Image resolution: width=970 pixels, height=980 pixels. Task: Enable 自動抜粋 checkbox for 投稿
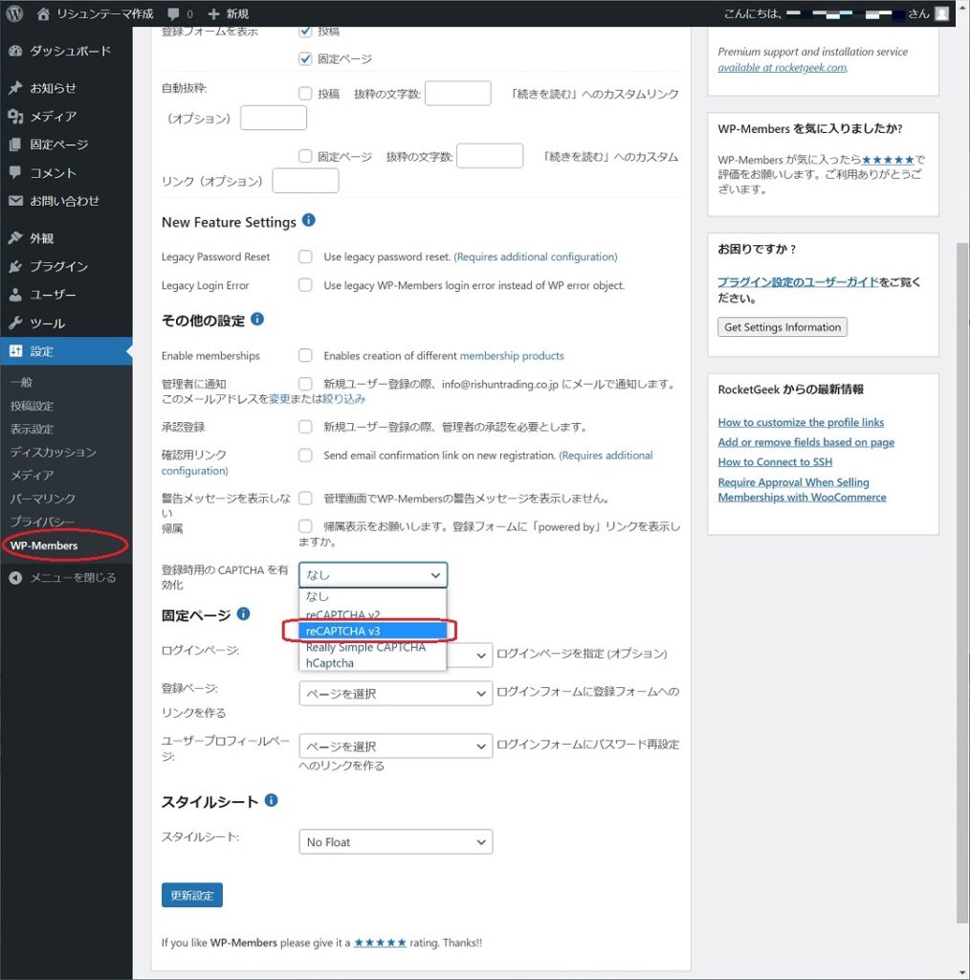305,93
